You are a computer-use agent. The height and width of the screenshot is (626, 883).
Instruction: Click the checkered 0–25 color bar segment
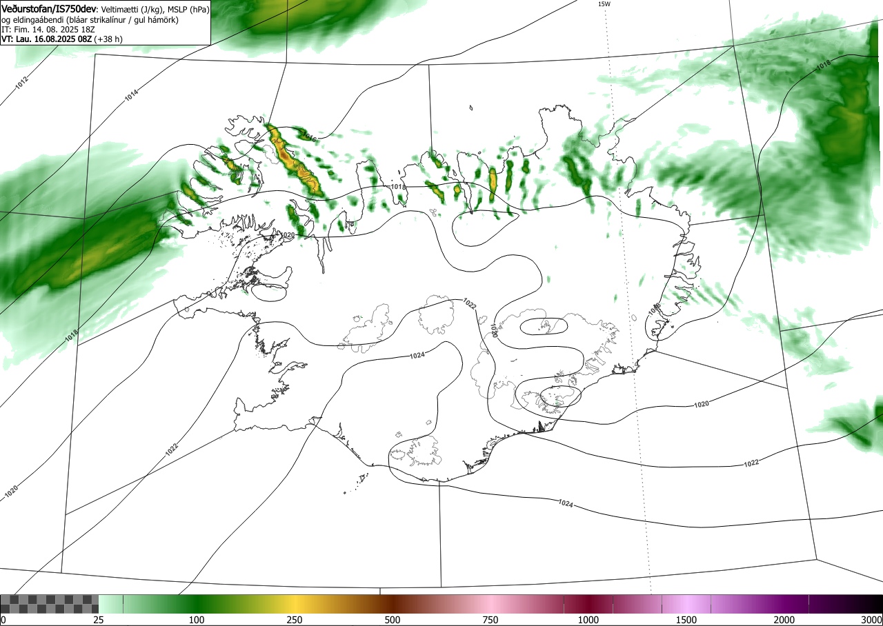tap(49, 604)
